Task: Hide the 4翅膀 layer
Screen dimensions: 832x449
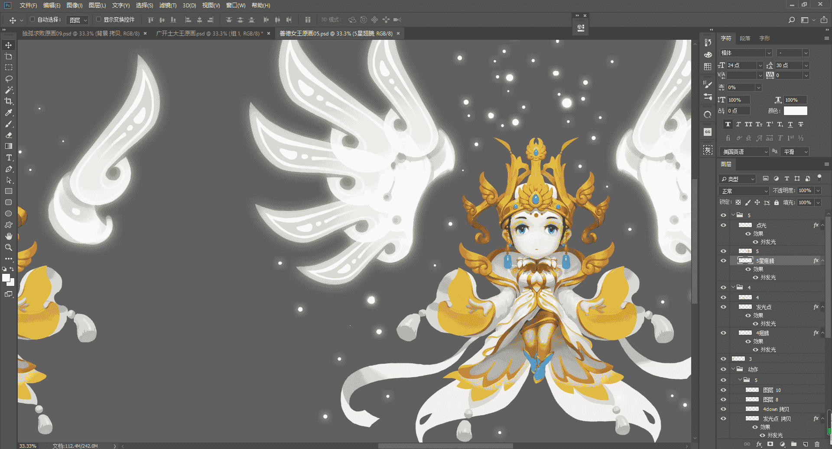Action: [723, 333]
